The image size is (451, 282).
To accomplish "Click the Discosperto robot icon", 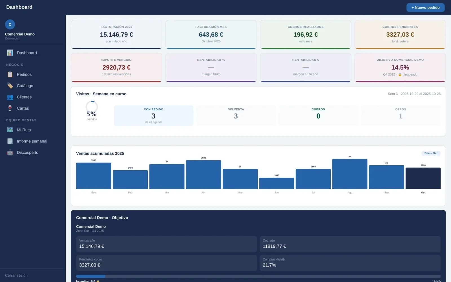I will tap(10, 152).
